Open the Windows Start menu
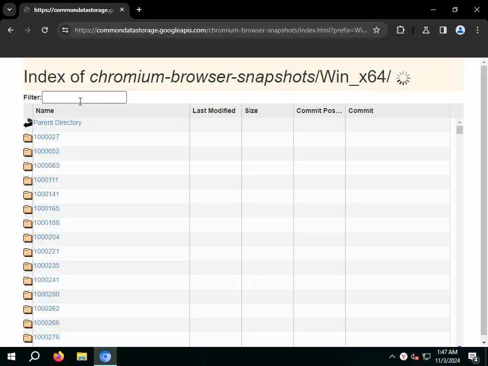 coord(11,356)
